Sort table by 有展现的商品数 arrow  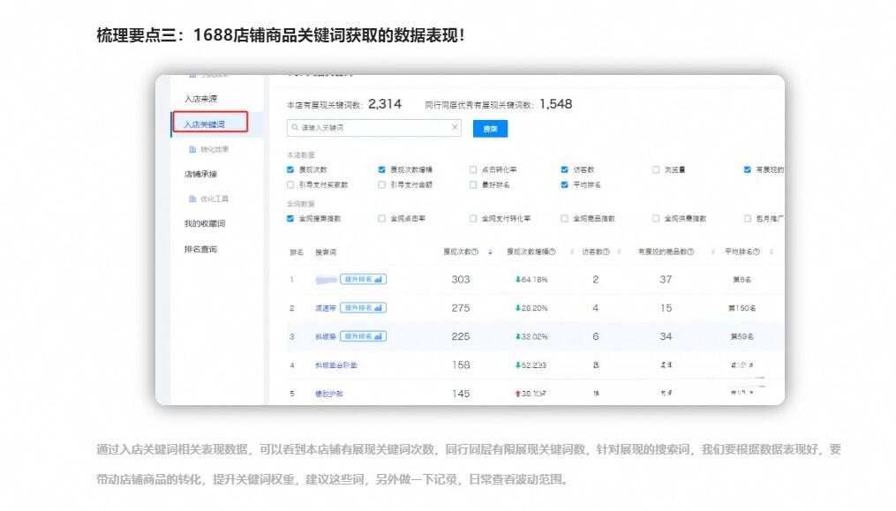point(712,252)
